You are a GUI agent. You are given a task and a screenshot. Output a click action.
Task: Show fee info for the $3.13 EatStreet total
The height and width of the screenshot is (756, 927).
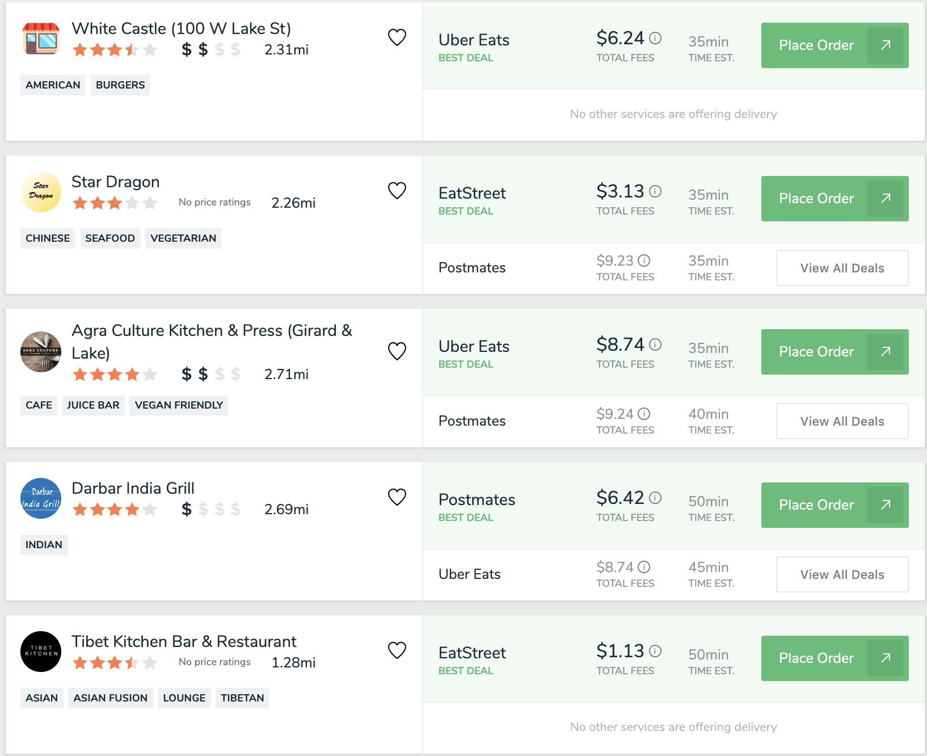[x=655, y=191]
